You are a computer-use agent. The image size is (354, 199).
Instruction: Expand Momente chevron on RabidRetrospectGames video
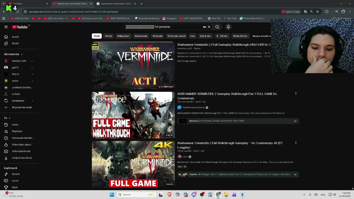[x=295, y=121]
